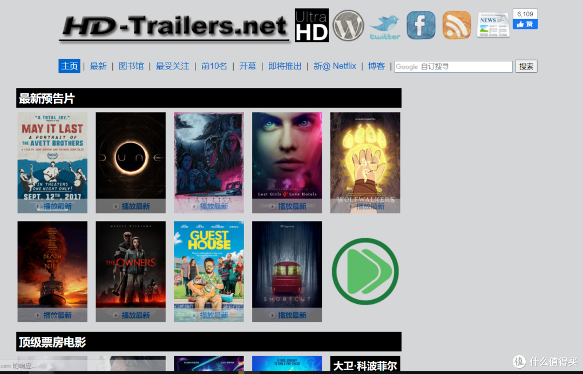Open the WordPress icon link
Viewport: 583px width, 374px height.
coord(348,25)
